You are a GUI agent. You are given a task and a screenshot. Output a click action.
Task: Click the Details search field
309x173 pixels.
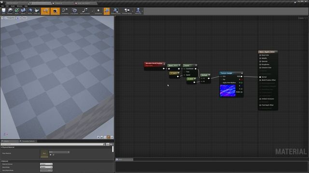point(52,144)
